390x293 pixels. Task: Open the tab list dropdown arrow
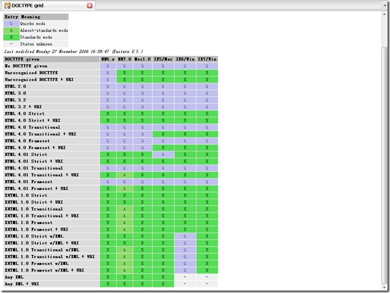point(385,5)
